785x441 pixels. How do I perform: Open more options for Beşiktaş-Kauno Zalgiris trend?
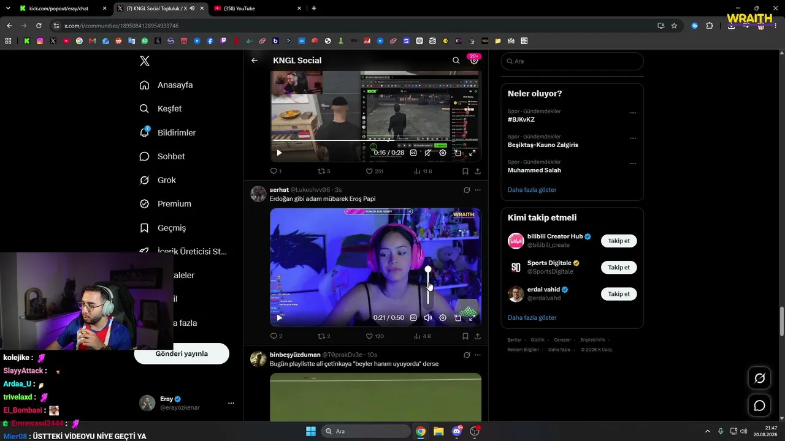(633, 138)
